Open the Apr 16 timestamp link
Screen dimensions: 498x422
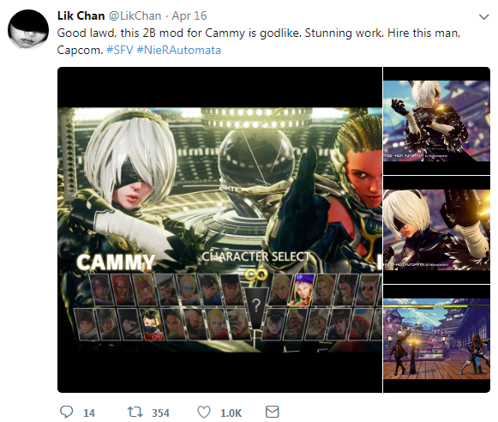(x=189, y=15)
